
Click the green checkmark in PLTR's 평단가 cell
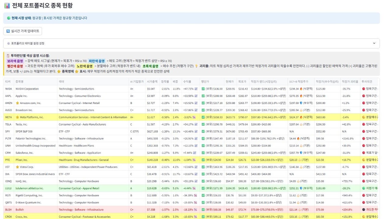(203, 139)
